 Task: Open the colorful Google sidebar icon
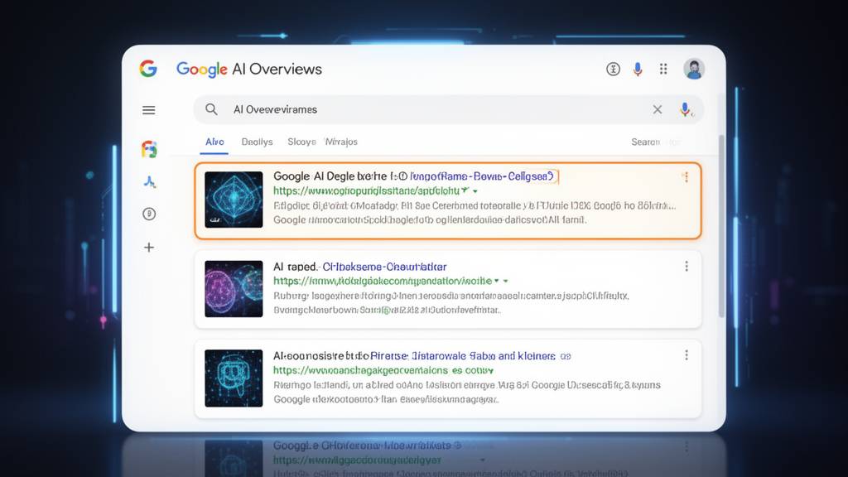(149, 149)
